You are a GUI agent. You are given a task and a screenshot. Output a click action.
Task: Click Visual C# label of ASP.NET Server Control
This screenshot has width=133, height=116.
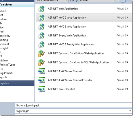pyautogui.click(x=123, y=89)
